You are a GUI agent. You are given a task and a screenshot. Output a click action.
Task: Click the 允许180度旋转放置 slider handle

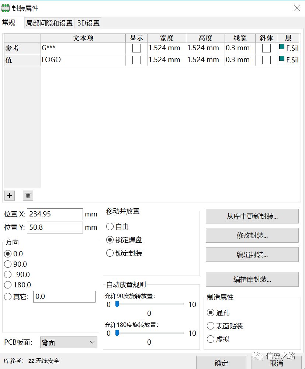(x=117, y=333)
